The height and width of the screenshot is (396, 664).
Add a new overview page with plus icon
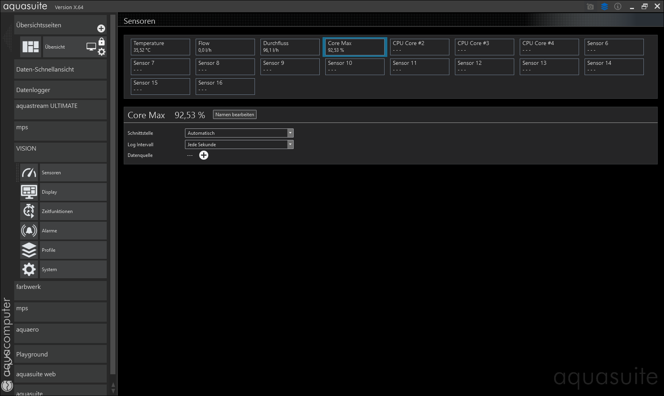(101, 28)
